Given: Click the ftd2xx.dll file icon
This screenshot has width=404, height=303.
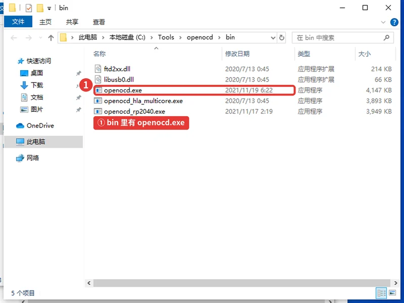Looking at the screenshot, I should [98, 69].
